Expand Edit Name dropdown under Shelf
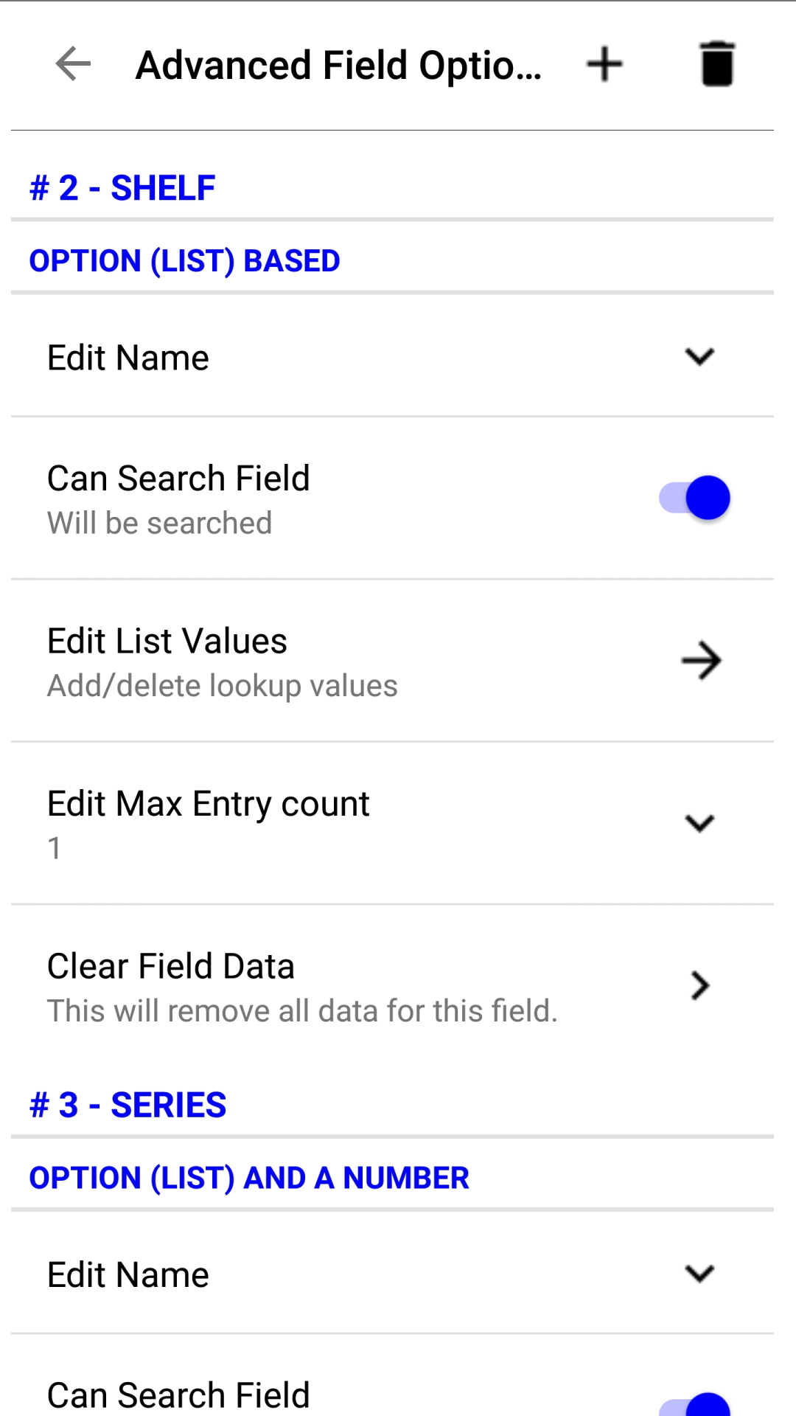 [x=699, y=358]
